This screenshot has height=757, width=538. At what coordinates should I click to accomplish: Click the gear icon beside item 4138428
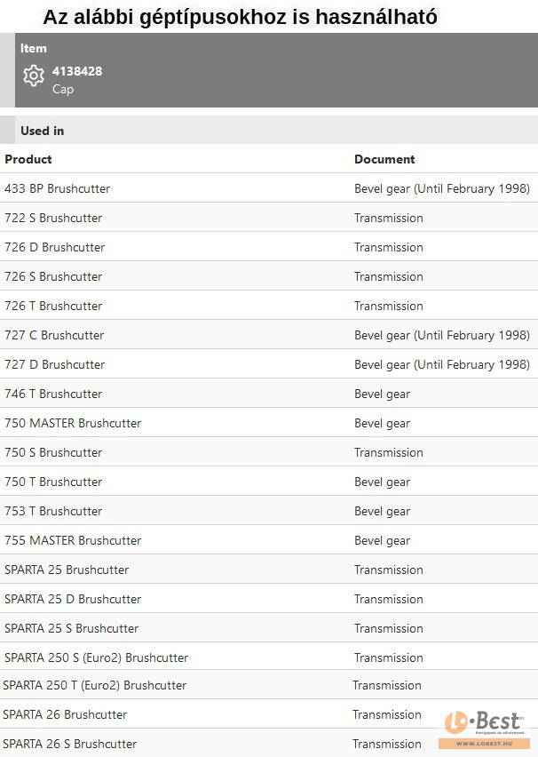click(x=34, y=76)
